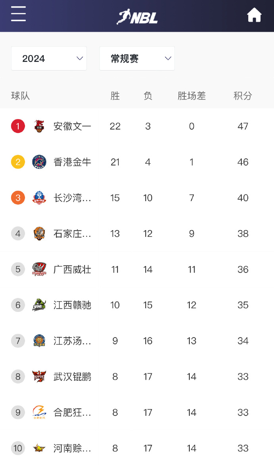Open 香港金牛 team name link

click(72, 162)
